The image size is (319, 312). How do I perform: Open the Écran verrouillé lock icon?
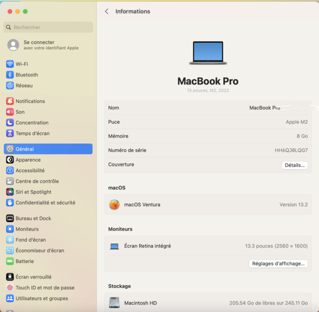(10, 277)
